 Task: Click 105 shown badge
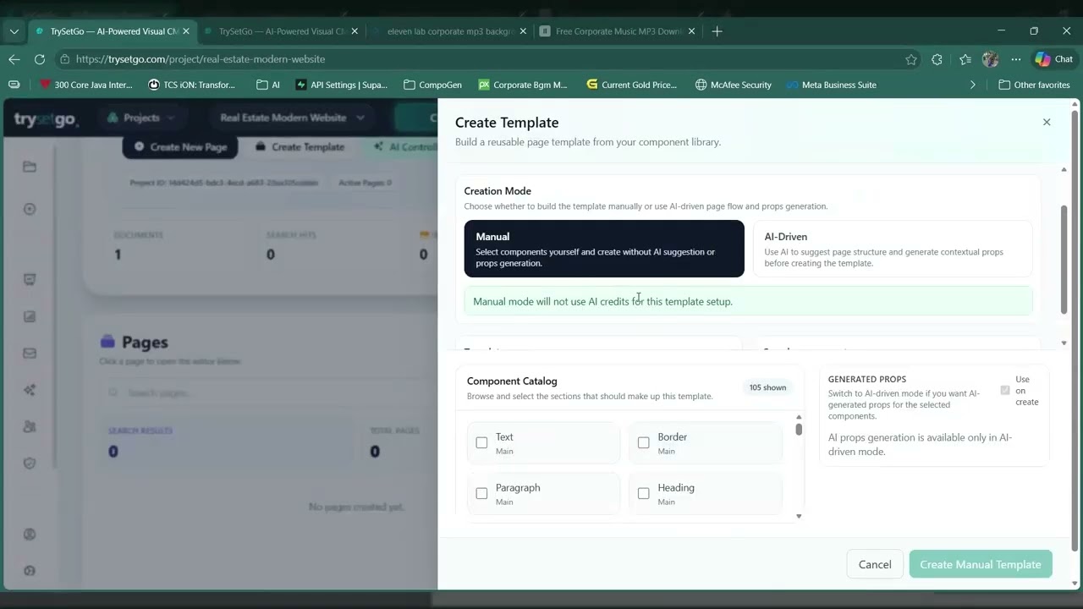[767, 387]
